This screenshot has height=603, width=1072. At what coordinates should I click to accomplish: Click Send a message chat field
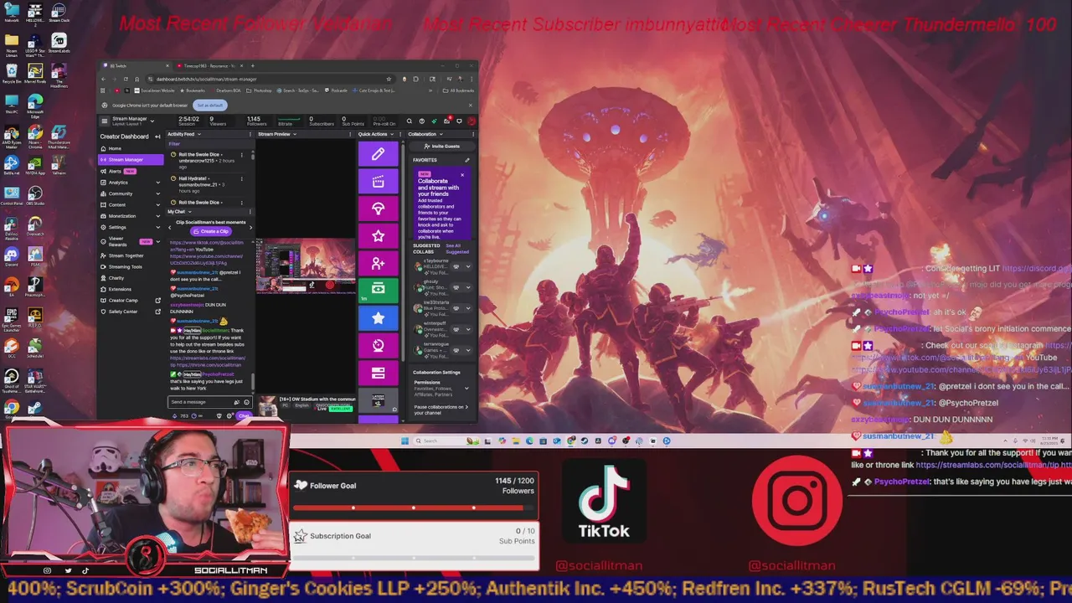point(209,402)
